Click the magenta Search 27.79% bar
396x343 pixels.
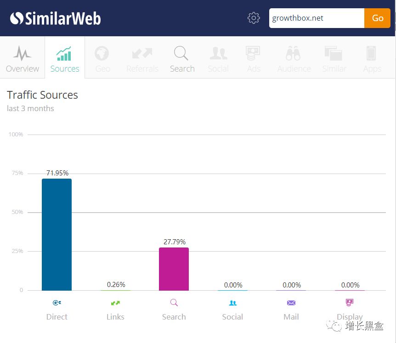click(174, 269)
